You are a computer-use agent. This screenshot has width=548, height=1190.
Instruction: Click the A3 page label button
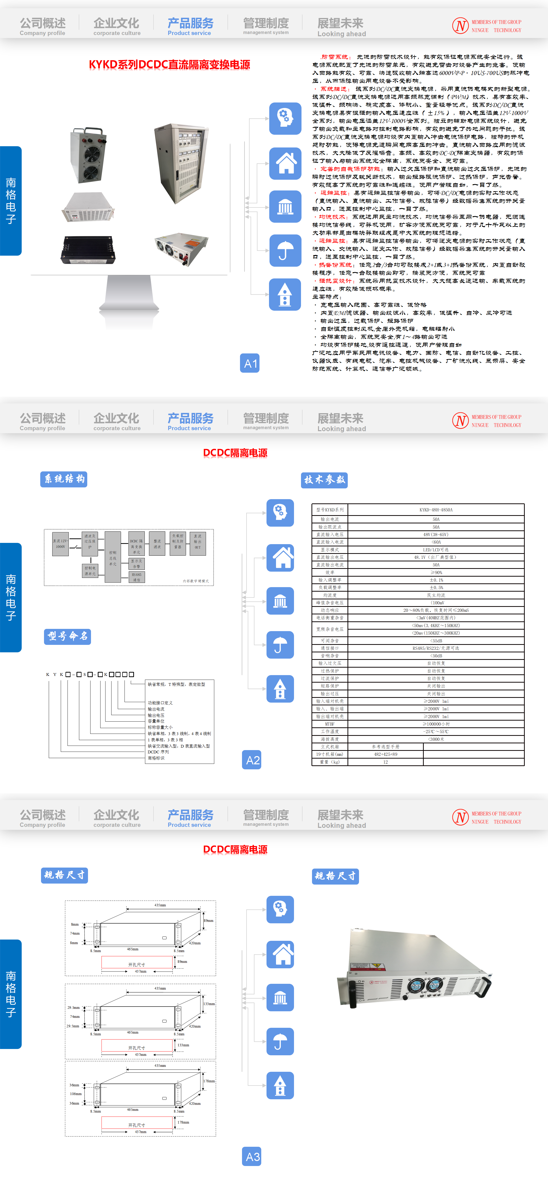(x=252, y=1156)
